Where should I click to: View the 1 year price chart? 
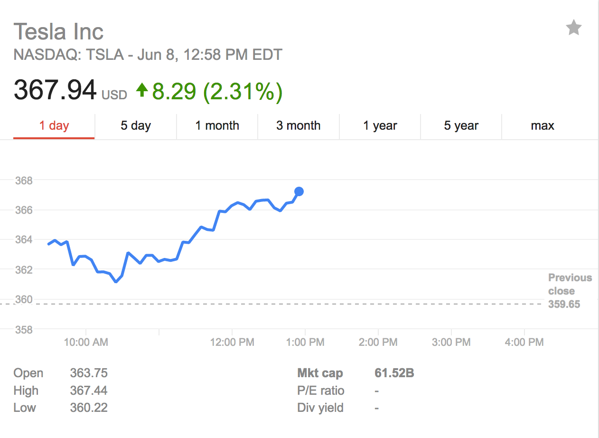click(x=380, y=126)
